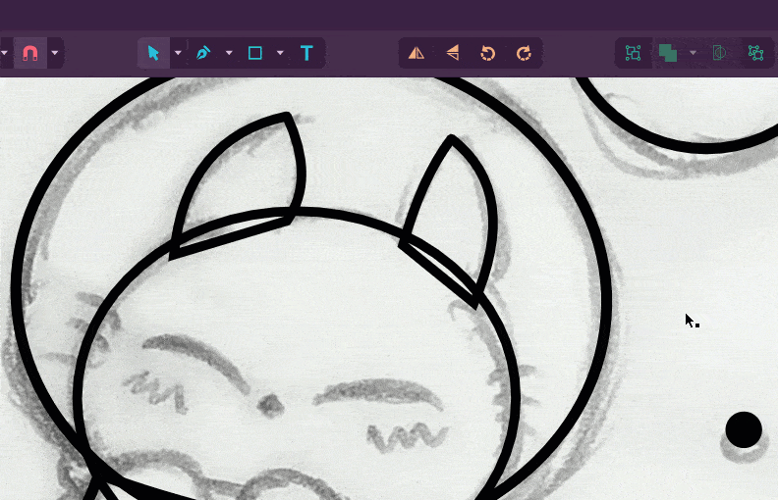778x500 pixels.
Task: Click the flip vertical icon
Action: click(452, 53)
